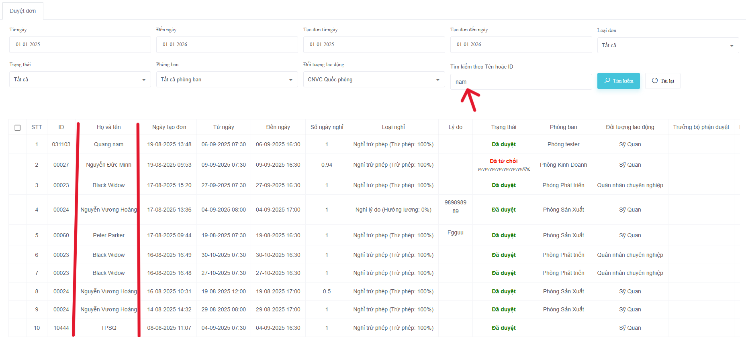Select the Quang nam row name
The image size is (746, 337).
pyautogui.click(x=108, y=144)
